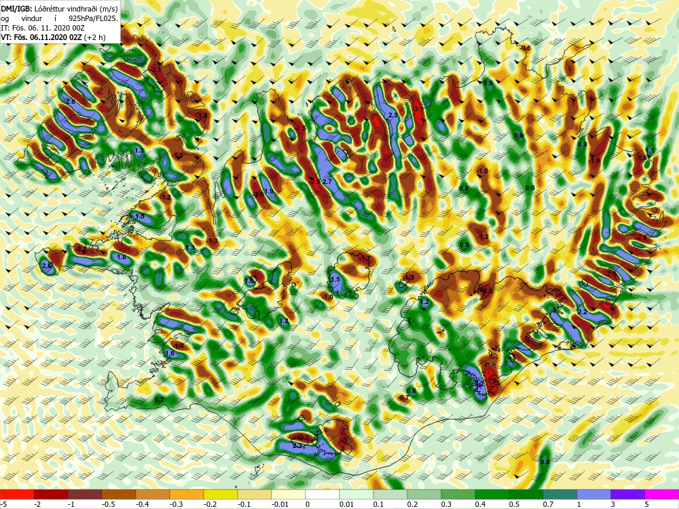The height and width of the screenshot is (509, 679).
Task: Select the '0.6' value label on the map
Action: point(530,187)
